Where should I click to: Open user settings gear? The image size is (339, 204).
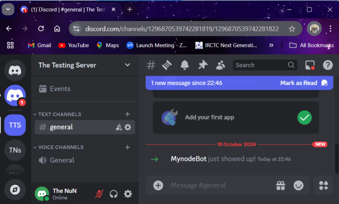click(x=128, y=194)
